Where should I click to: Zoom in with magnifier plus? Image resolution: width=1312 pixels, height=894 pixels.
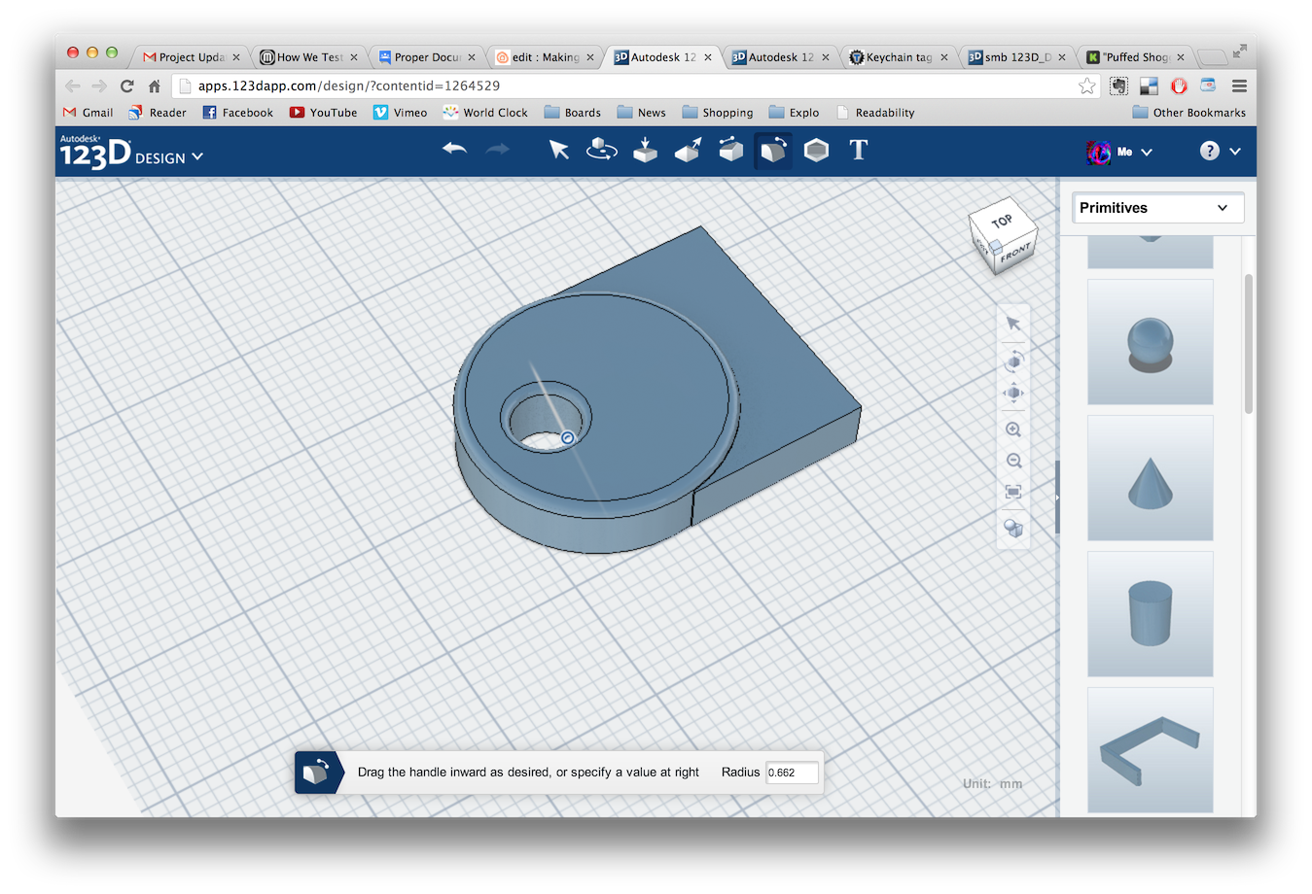click(1013, 430)
